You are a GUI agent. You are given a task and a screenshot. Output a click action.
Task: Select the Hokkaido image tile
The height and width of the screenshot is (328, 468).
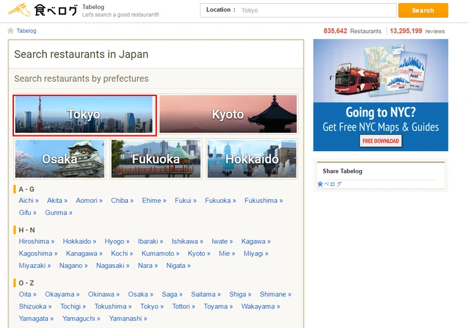(252, 159)
